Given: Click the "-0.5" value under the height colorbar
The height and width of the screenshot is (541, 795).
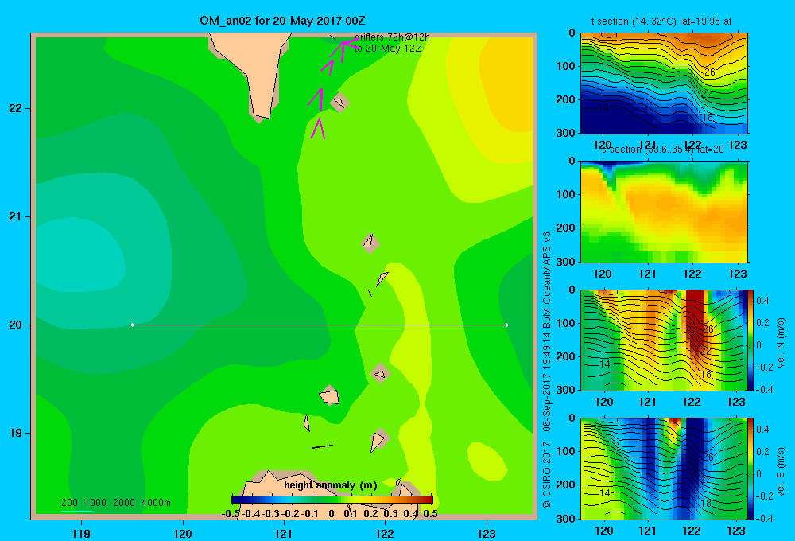Looking at the screenshot, I should tap(231, 514).
